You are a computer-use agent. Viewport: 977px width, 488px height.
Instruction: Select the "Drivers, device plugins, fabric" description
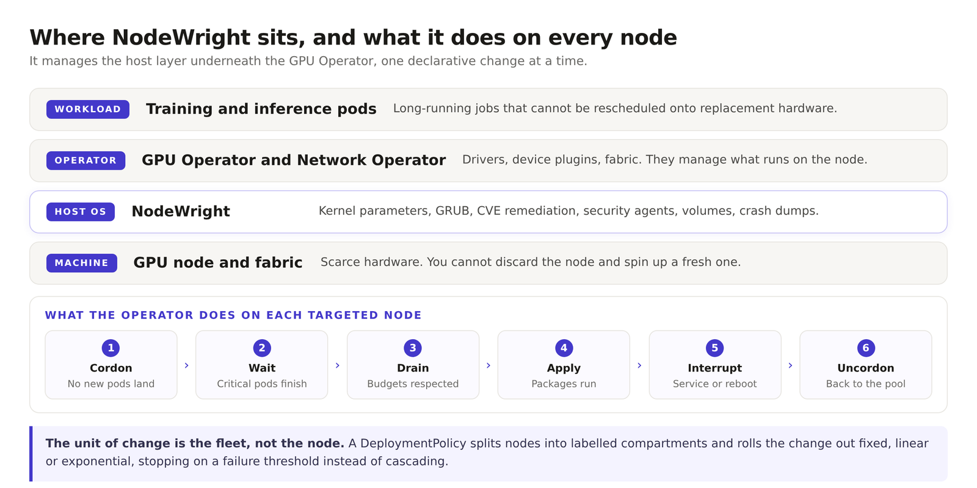(664, 160)
